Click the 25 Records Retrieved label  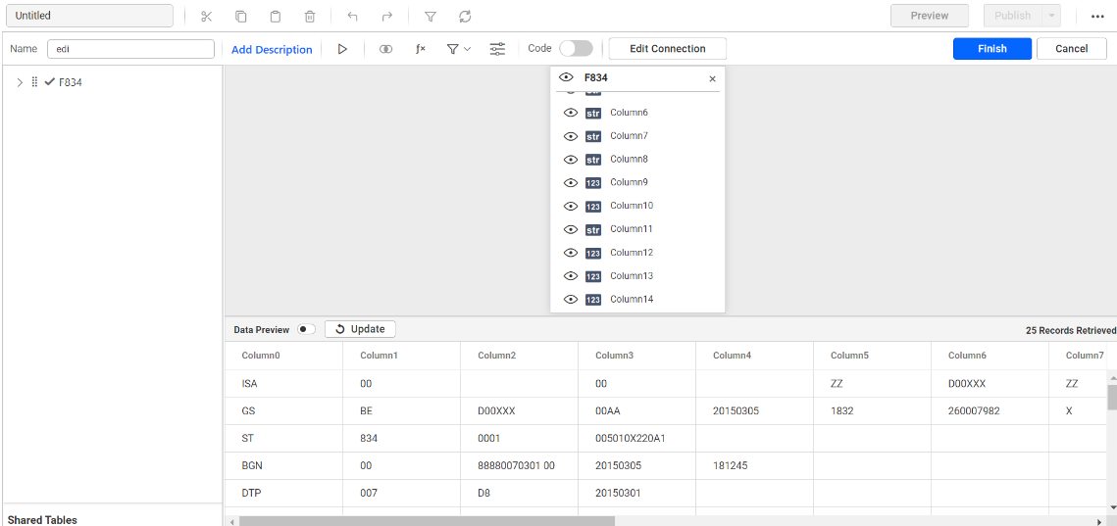tap(1071, 330)
